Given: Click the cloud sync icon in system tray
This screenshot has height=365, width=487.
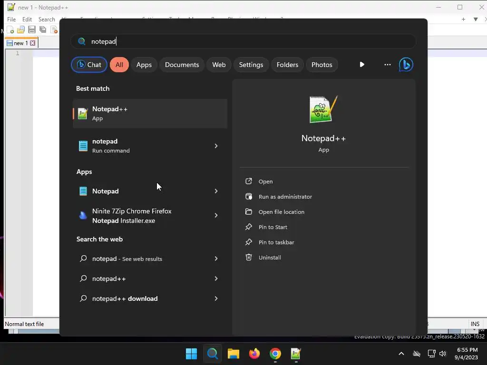Looking at the screenshot, I should [x=417, y=354].
